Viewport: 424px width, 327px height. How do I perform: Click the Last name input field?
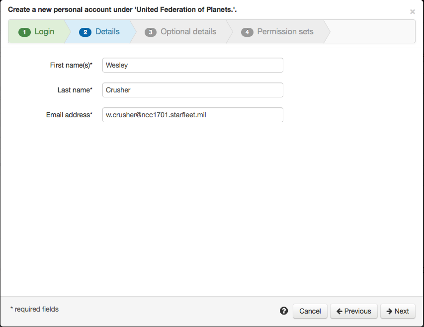192,90
